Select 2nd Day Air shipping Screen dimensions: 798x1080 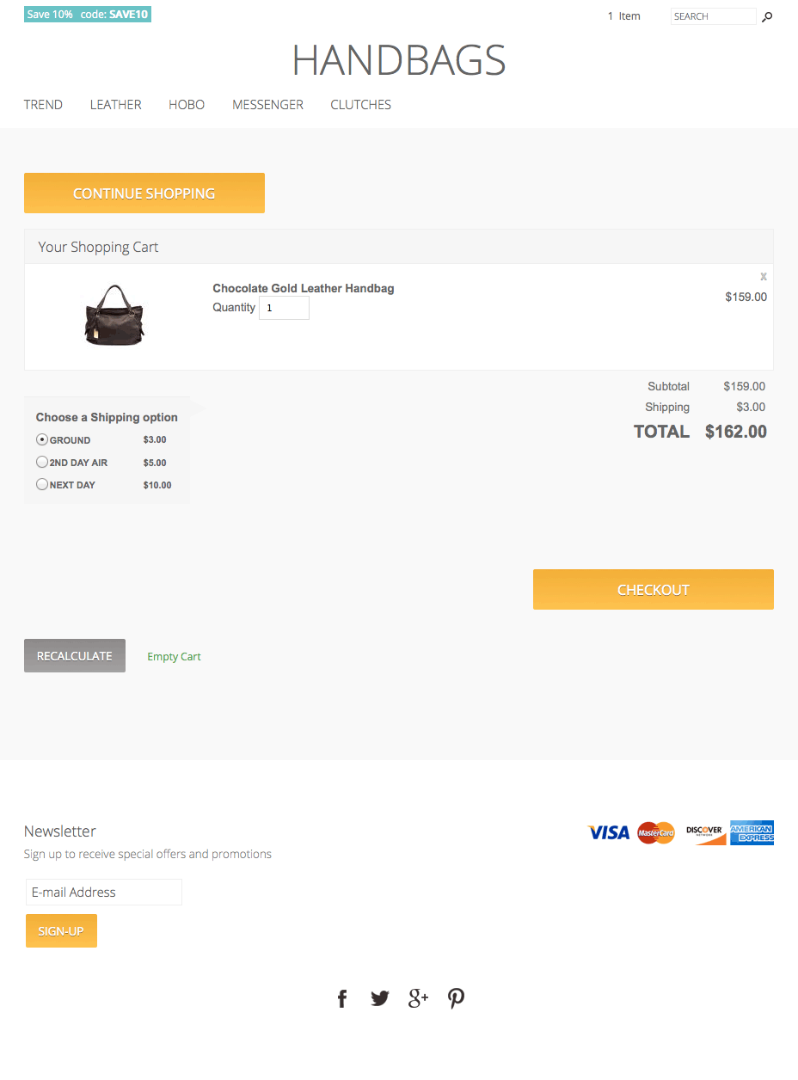point(42,462)
